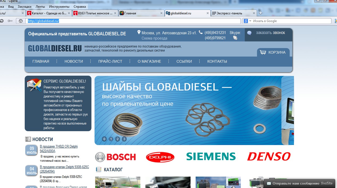Click the globe site-info icon in address bar
The width and height of the screenshot is (337, 188).
[x=21, y=21]
